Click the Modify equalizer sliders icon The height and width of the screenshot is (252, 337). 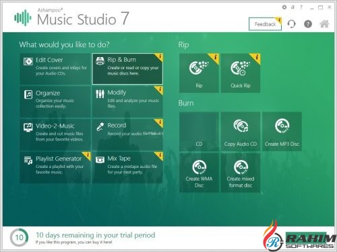tap(100, 94)
